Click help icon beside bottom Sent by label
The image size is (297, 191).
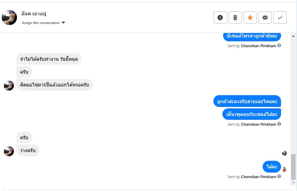point(279,177)
